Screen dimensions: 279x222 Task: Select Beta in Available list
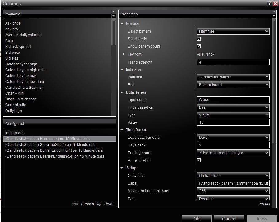(x=9, y=41)
